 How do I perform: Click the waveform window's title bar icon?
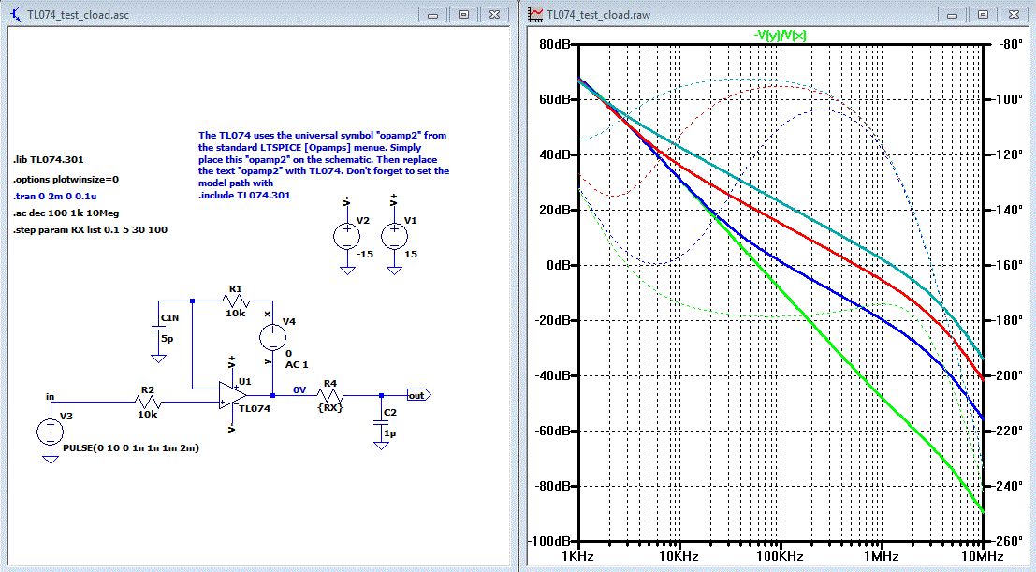point(535,14)
